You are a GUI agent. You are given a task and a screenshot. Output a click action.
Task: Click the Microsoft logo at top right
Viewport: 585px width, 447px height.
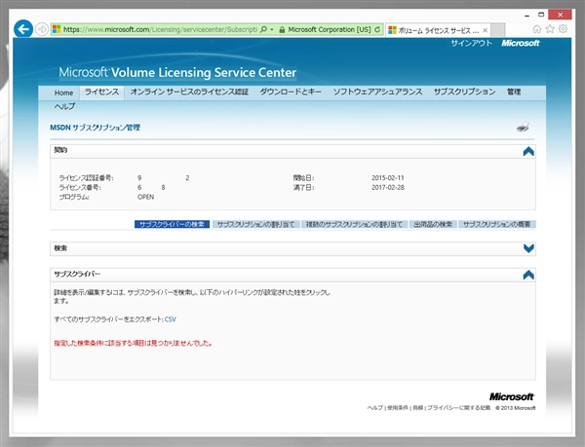coord(521,43)
